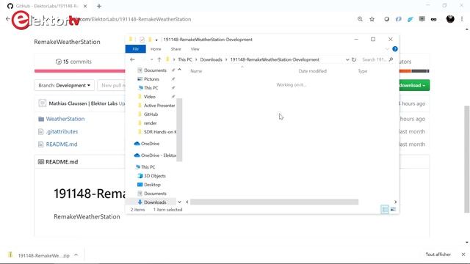
Task: Open the View ribbon tab
Action: tap(195, 49)
